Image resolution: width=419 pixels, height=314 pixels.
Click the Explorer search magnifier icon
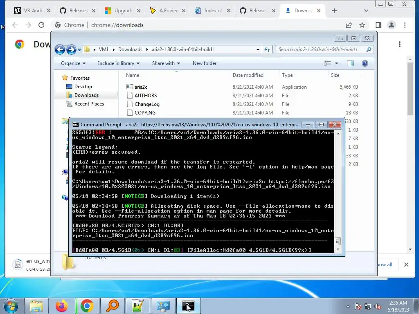369,49
